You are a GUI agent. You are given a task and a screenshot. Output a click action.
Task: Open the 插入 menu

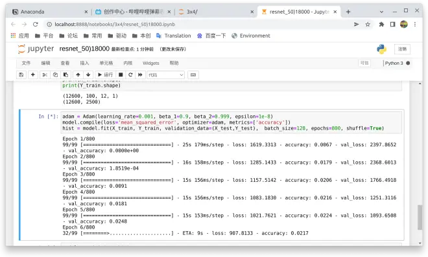[x=84, y=63]
